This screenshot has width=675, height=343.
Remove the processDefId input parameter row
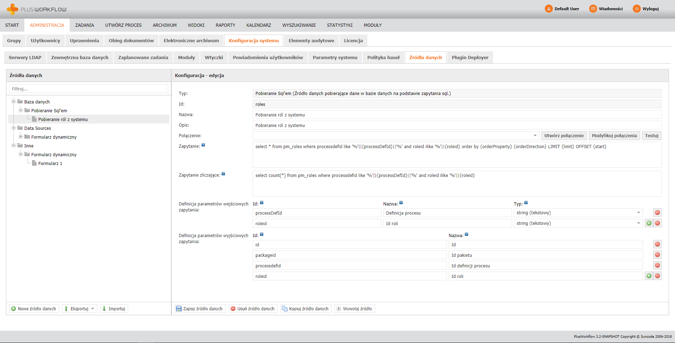(x=657, y=212)
